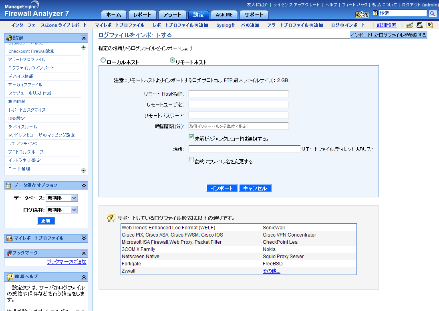Click the キャンセル button
This screenshot has width=439, height=311.
pyautogui.click(x=255, y=188)
